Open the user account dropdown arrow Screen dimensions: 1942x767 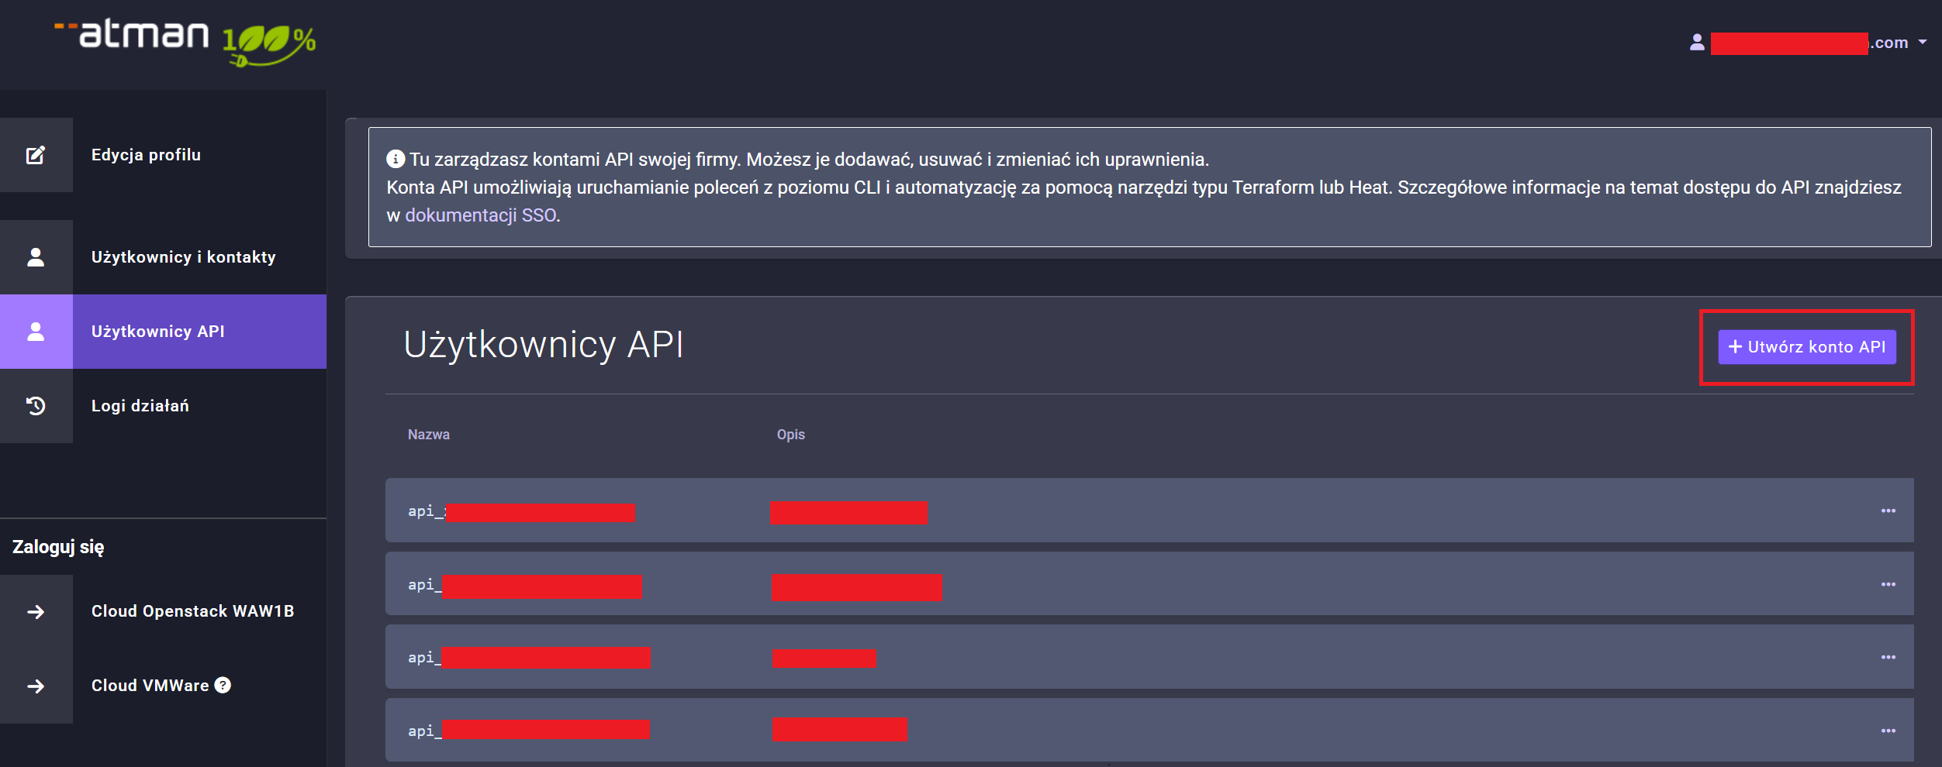click(1923, 43)
